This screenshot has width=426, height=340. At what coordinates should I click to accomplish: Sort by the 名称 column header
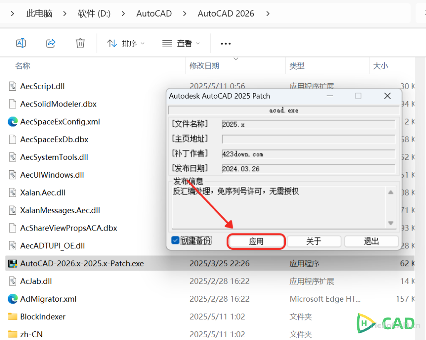[x=22, y=66]
